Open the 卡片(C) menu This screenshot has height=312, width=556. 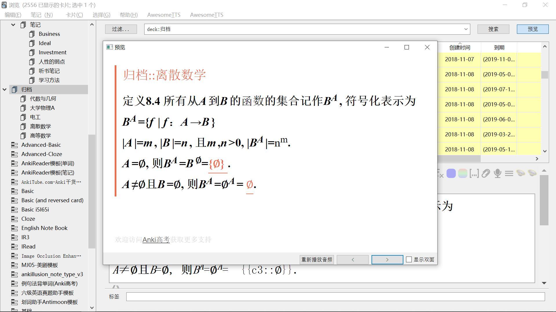pyautogui.click(x=74, y=15)
